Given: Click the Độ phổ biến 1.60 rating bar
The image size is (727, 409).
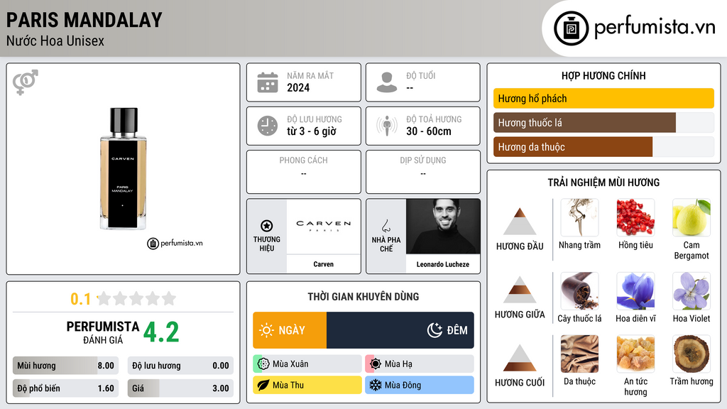Looking at the screenshot, I should point(66,388).
